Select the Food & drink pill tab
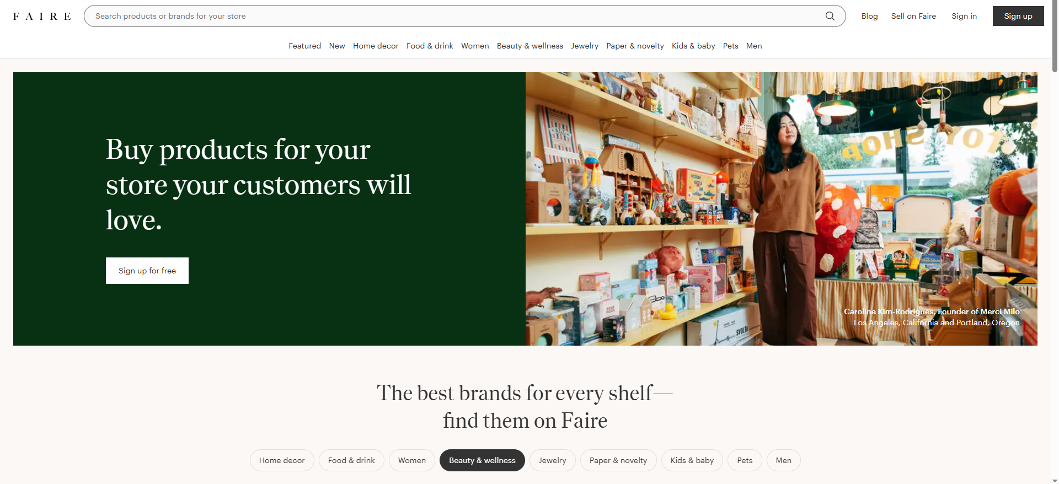1059x484 pixels. click(351, 460)
